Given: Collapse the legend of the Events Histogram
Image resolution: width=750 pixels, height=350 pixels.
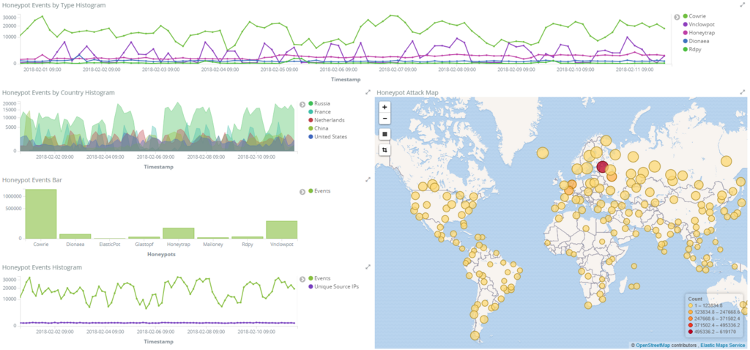Looking at the screenshot, I should [x=302, y=279].
